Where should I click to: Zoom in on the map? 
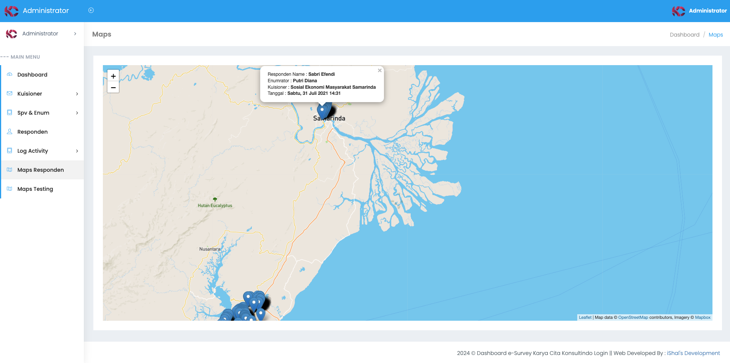pos(113,76)
